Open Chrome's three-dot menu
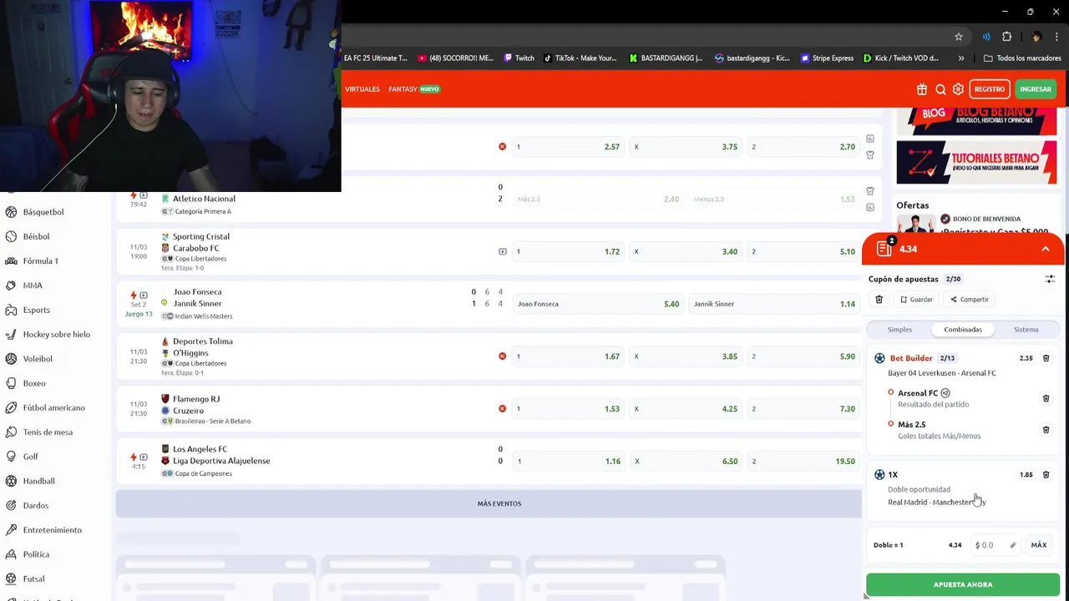This screenshot has width=1069, height=601. point(1057,37)
